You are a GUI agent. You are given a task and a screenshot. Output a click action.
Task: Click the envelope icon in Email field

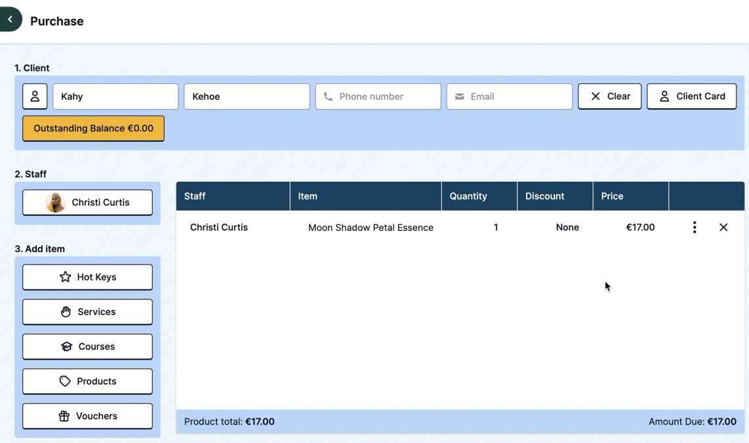(x=460, y=96)
